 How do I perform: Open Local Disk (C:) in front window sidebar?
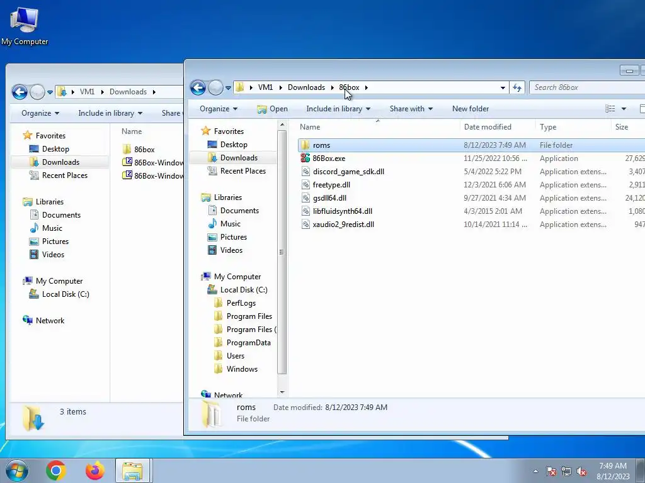click(244, 290)
